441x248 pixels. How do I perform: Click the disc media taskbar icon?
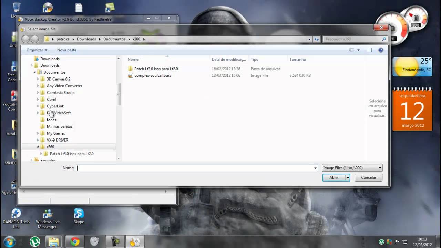point(95,242)
